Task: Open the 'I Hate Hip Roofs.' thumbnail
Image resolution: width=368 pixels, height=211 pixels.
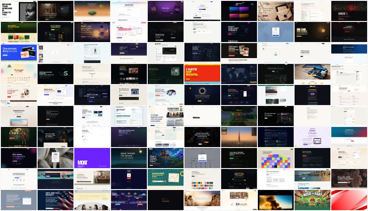Action: pos(202,74)
